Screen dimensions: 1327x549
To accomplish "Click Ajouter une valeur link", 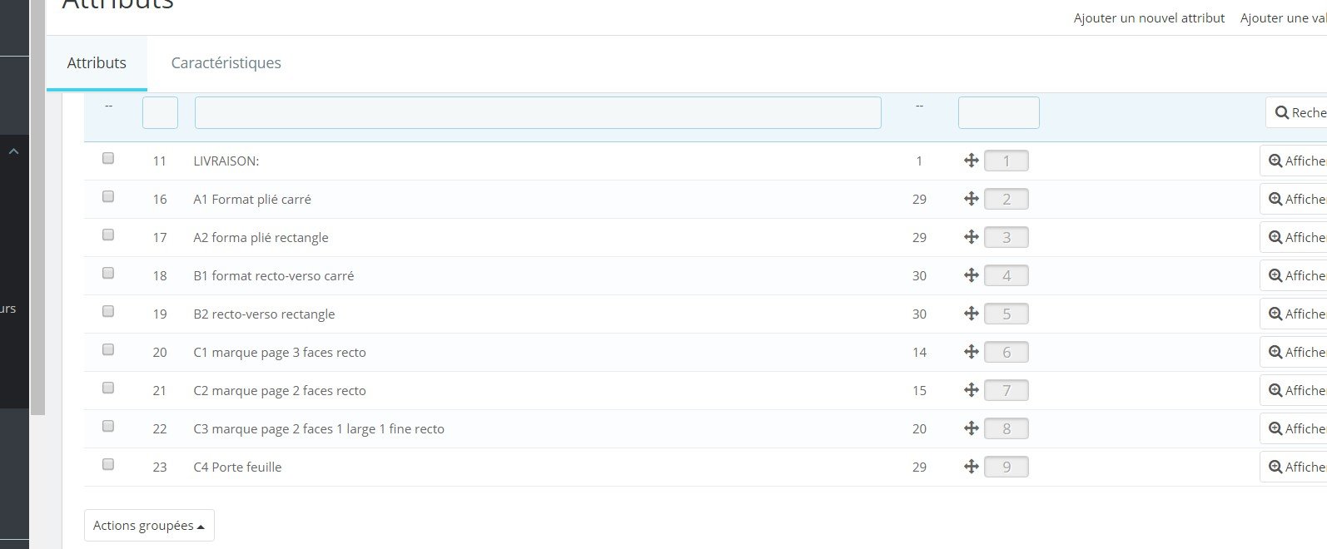I will click(x=1283, y=18).
